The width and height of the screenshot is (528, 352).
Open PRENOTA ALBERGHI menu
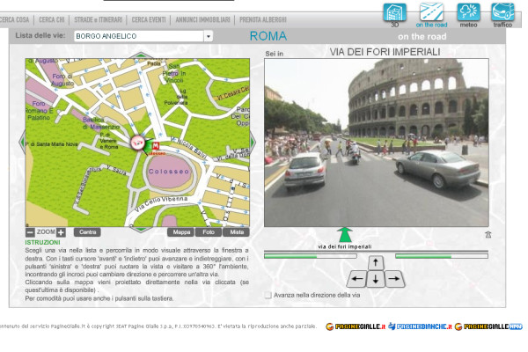[263, 20]
